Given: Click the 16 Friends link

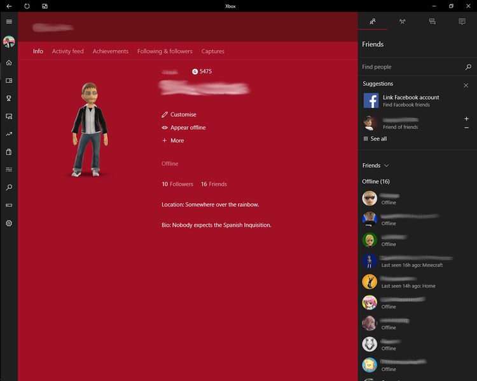Looking at the screenshot, I should (214, 184).
